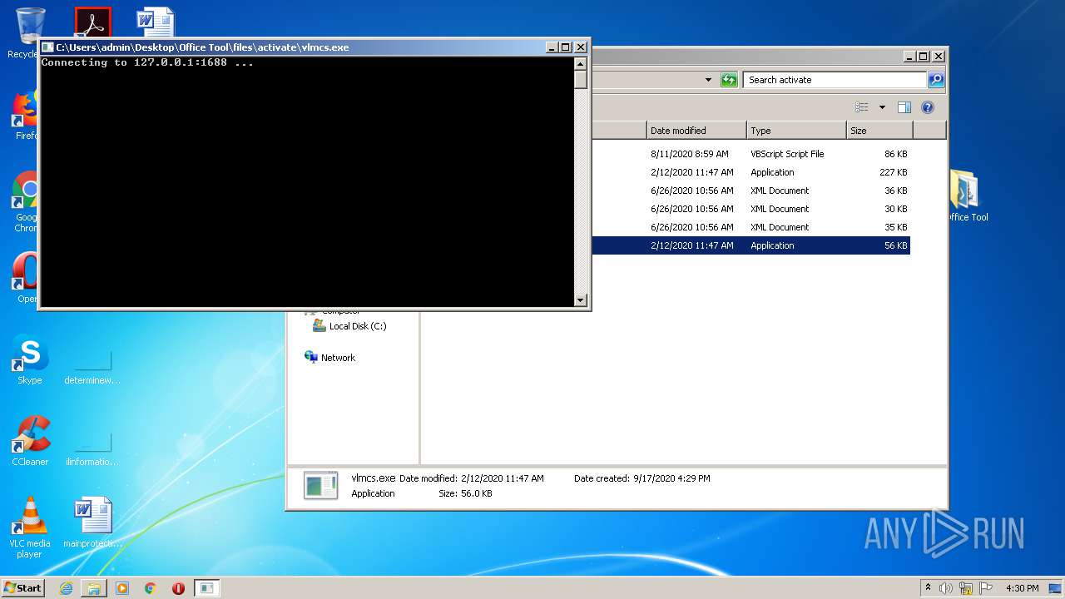Toggle the preview pane button
This screenshot has width=1065, height=599.
[904, 107]
